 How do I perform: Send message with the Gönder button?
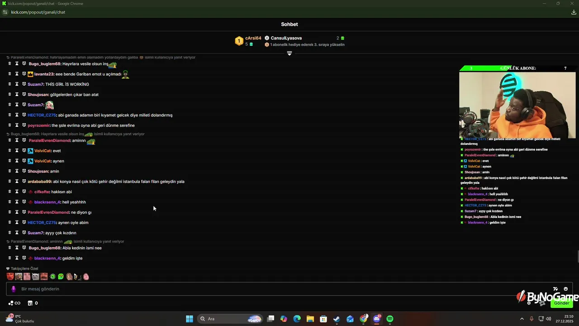[x=562, y=303]
